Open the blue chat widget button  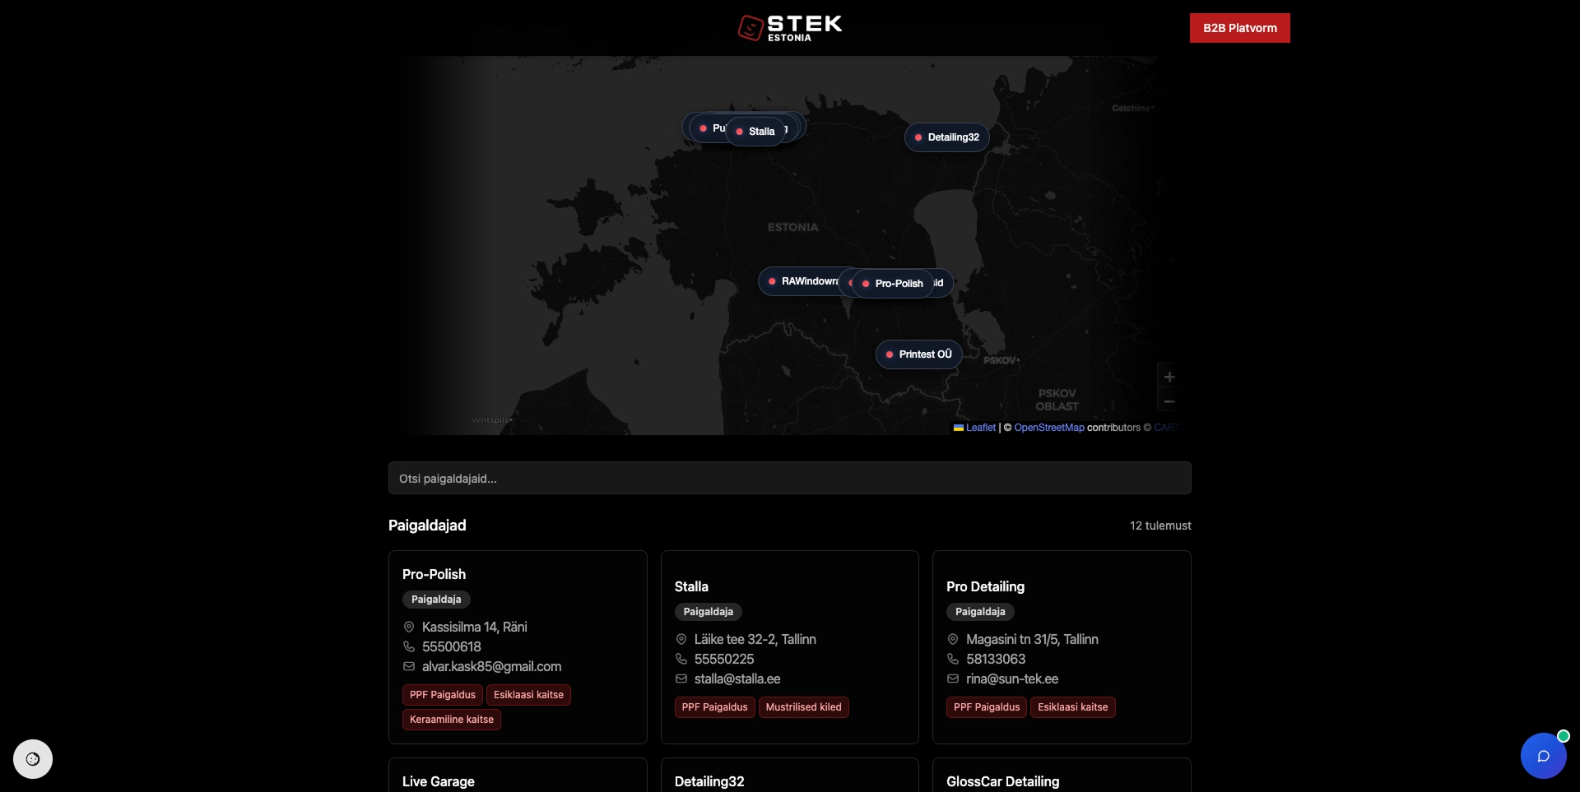[x=1544, y=756]
